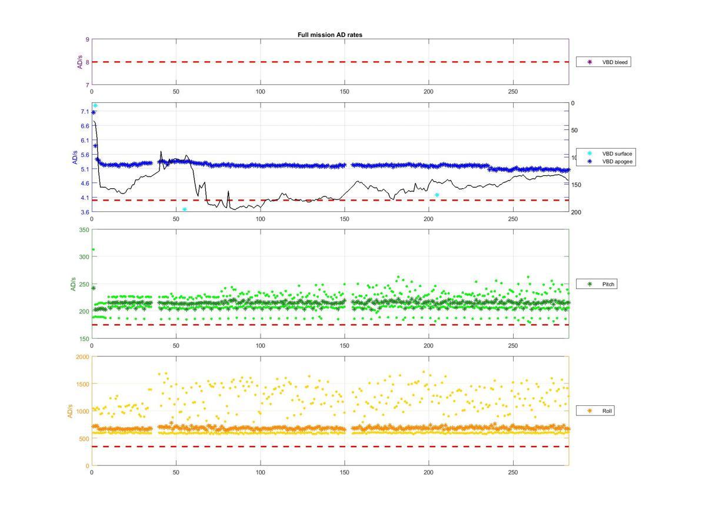Viewport: 706px width, 523px height.
Task: Click the 5.1 tick label on VBD axis
Action: click(x=85, y=169)
